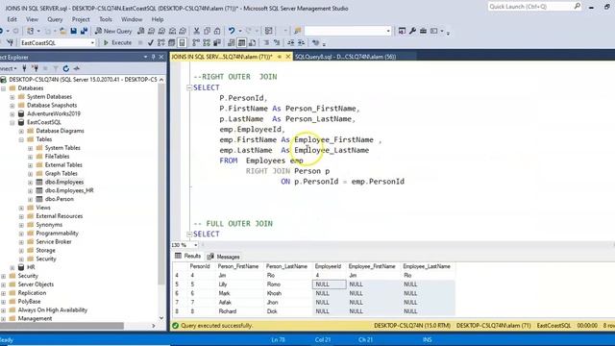Switch output to Results to Grid
The width and height of the screenshot is (615, 346).
click(241, 42)
